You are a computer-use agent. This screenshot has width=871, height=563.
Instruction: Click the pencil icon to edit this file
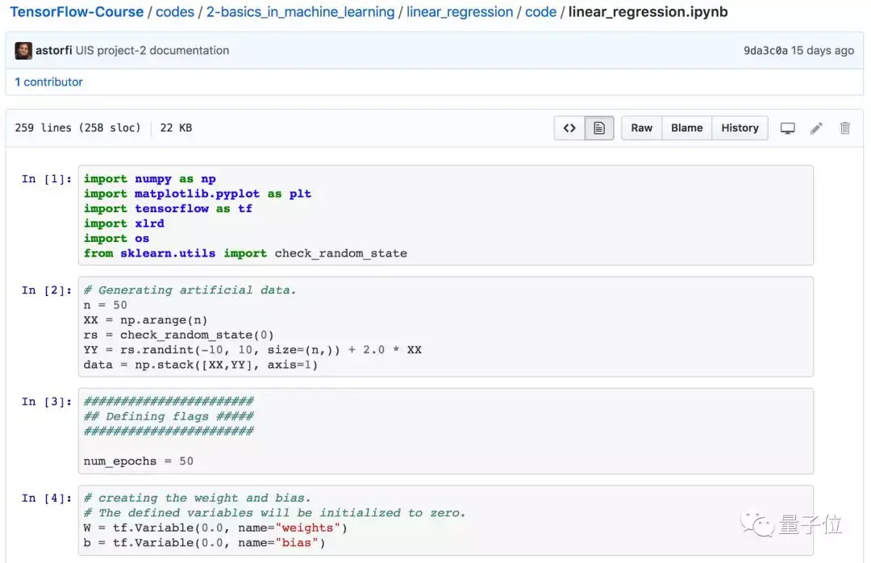(815, 127)
